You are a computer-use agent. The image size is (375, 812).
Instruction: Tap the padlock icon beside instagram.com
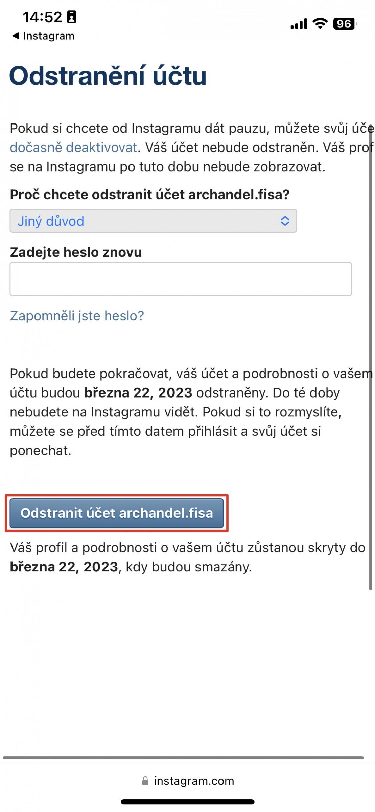[145, 781]
